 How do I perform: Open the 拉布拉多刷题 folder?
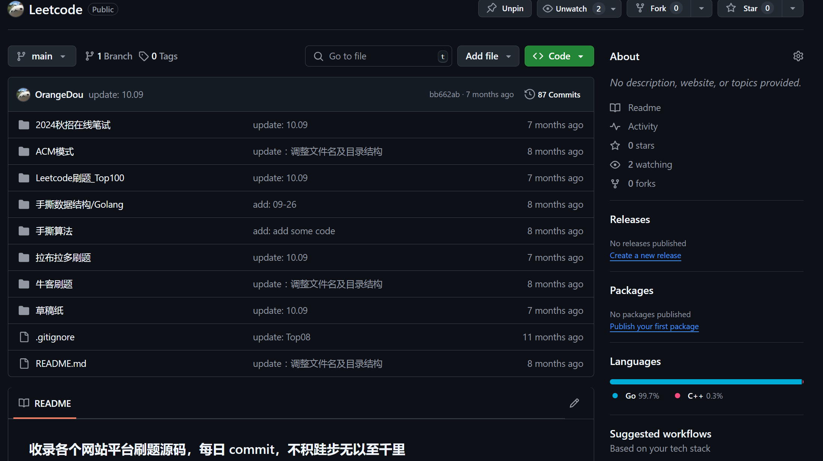click(63, 257)
